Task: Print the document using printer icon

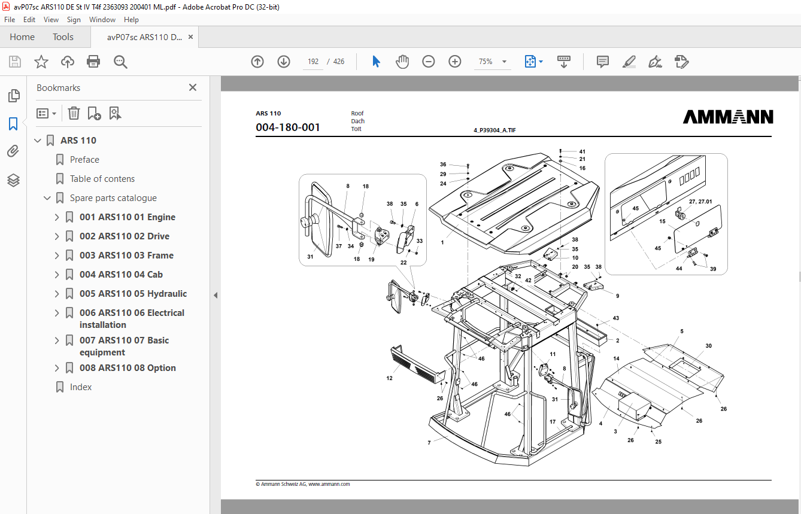Action: pos(93,62)
